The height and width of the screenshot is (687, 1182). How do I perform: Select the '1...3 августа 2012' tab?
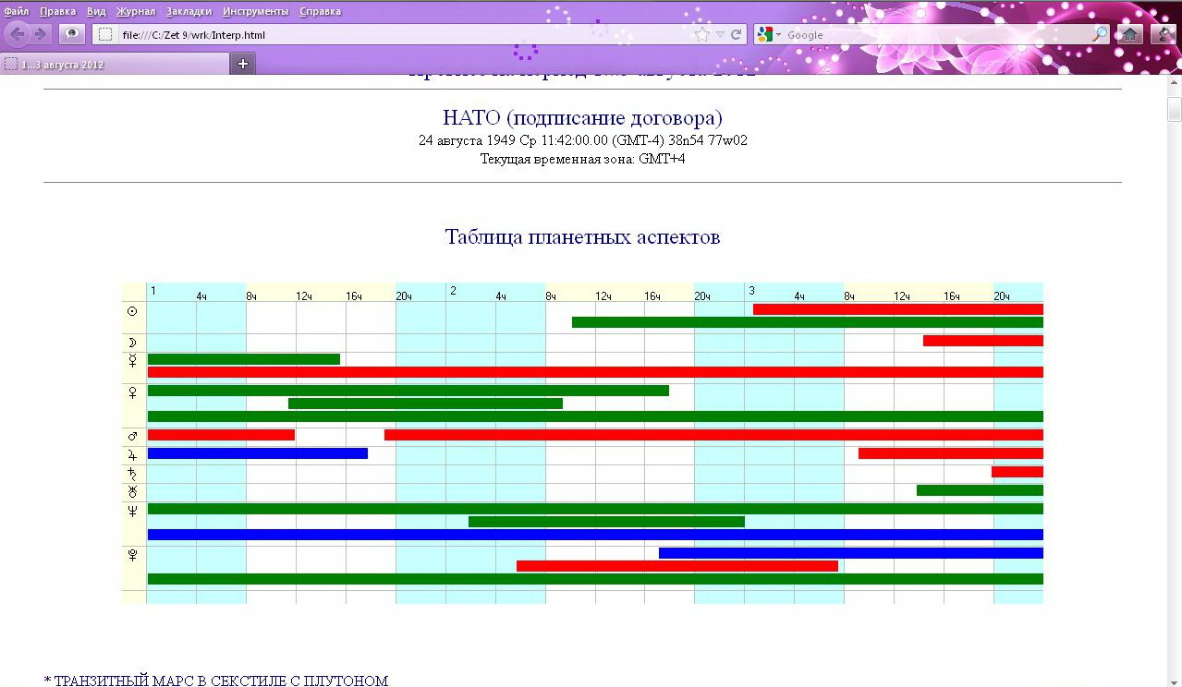(63, 65)
